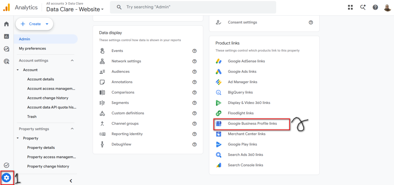
Task: Click the setup assistant checkmark icon
Action: [7, 165]
